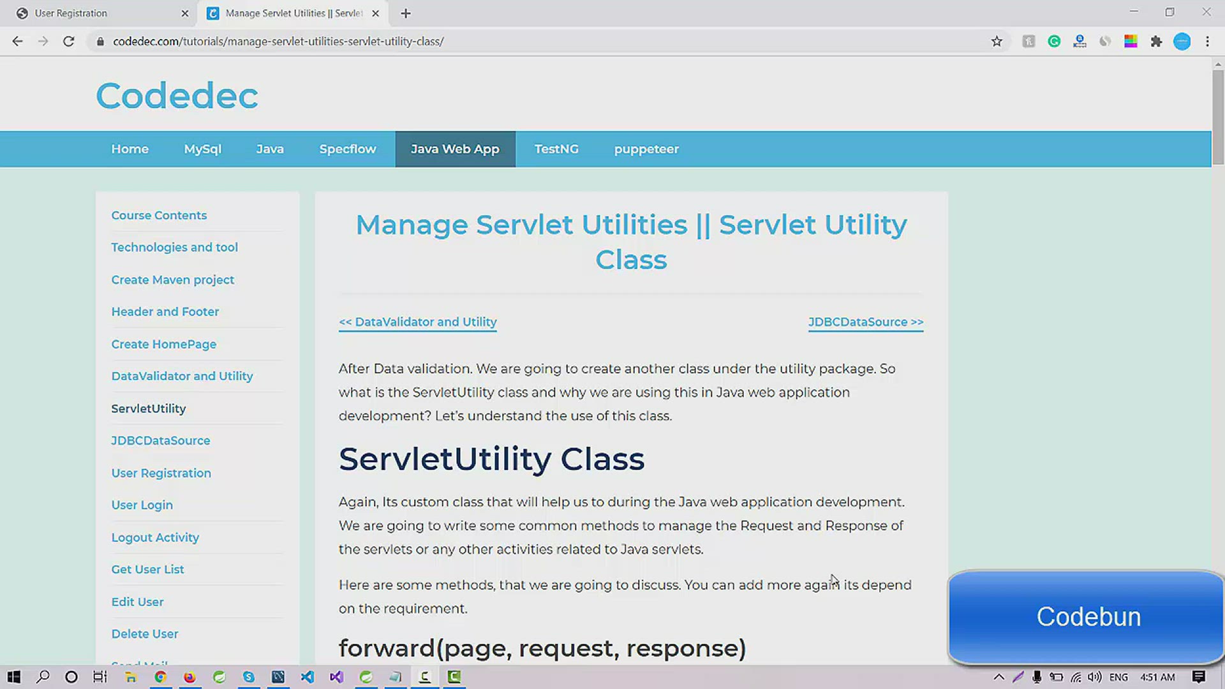Open the green Camtasia taskbar icon
Image resolution: width=1225 pixels, height=689 pixels.
pos(454,677)
